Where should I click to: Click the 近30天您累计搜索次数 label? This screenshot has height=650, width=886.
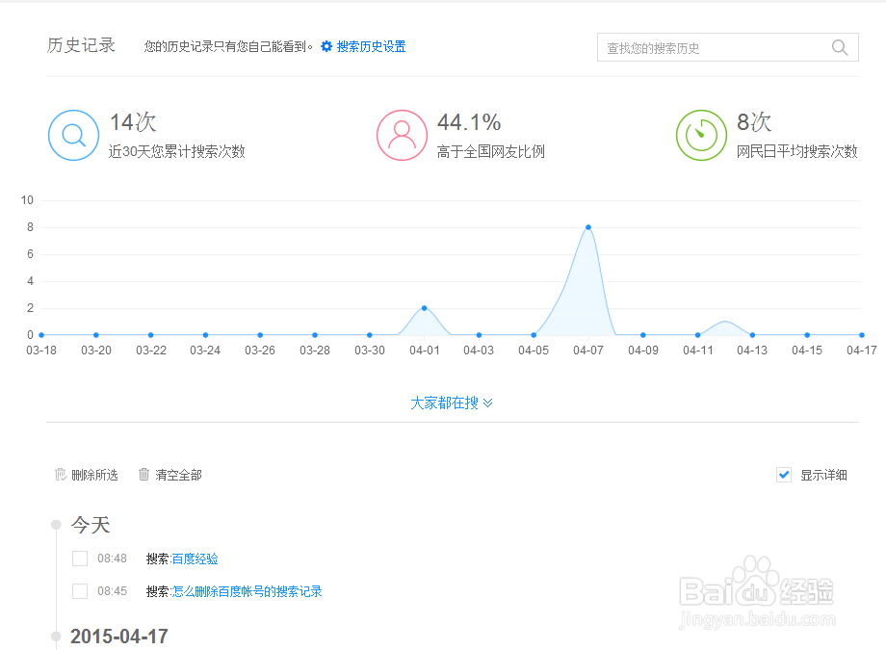177,151
